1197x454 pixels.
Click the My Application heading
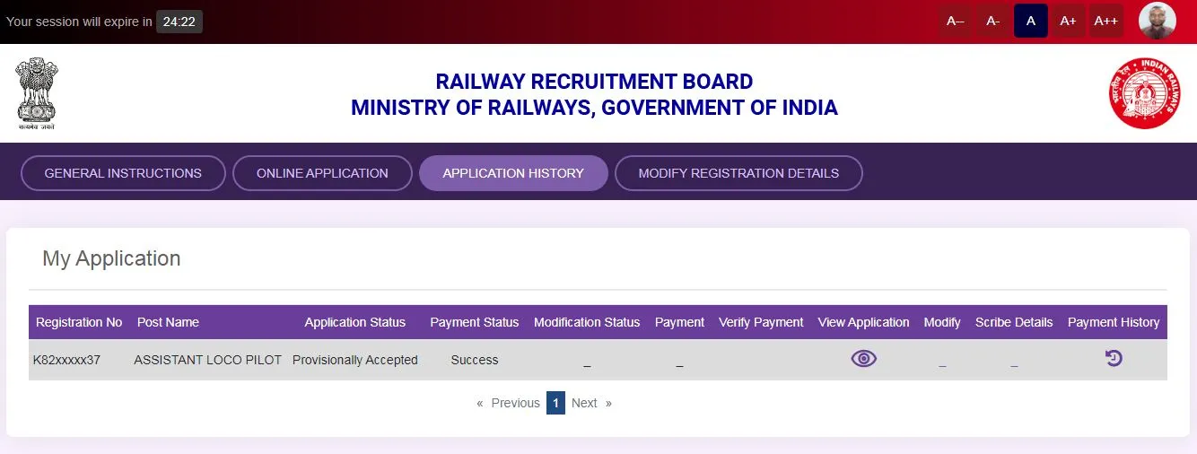[111, 258]
